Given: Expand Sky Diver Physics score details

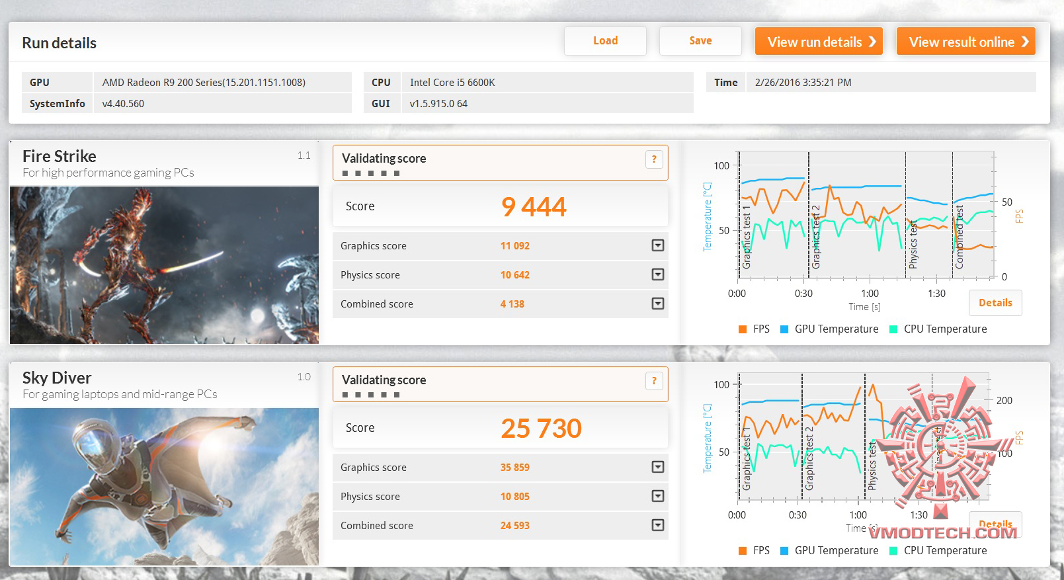Looking at the screenshot, I should 658,496.
